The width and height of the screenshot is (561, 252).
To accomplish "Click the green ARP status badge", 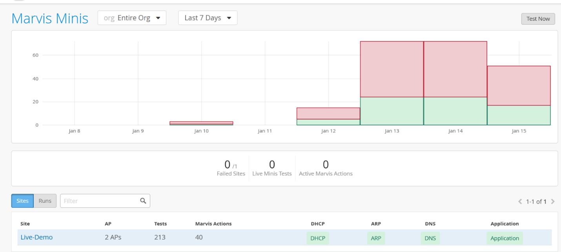I will pyautogui.click(x=376, y=238).
